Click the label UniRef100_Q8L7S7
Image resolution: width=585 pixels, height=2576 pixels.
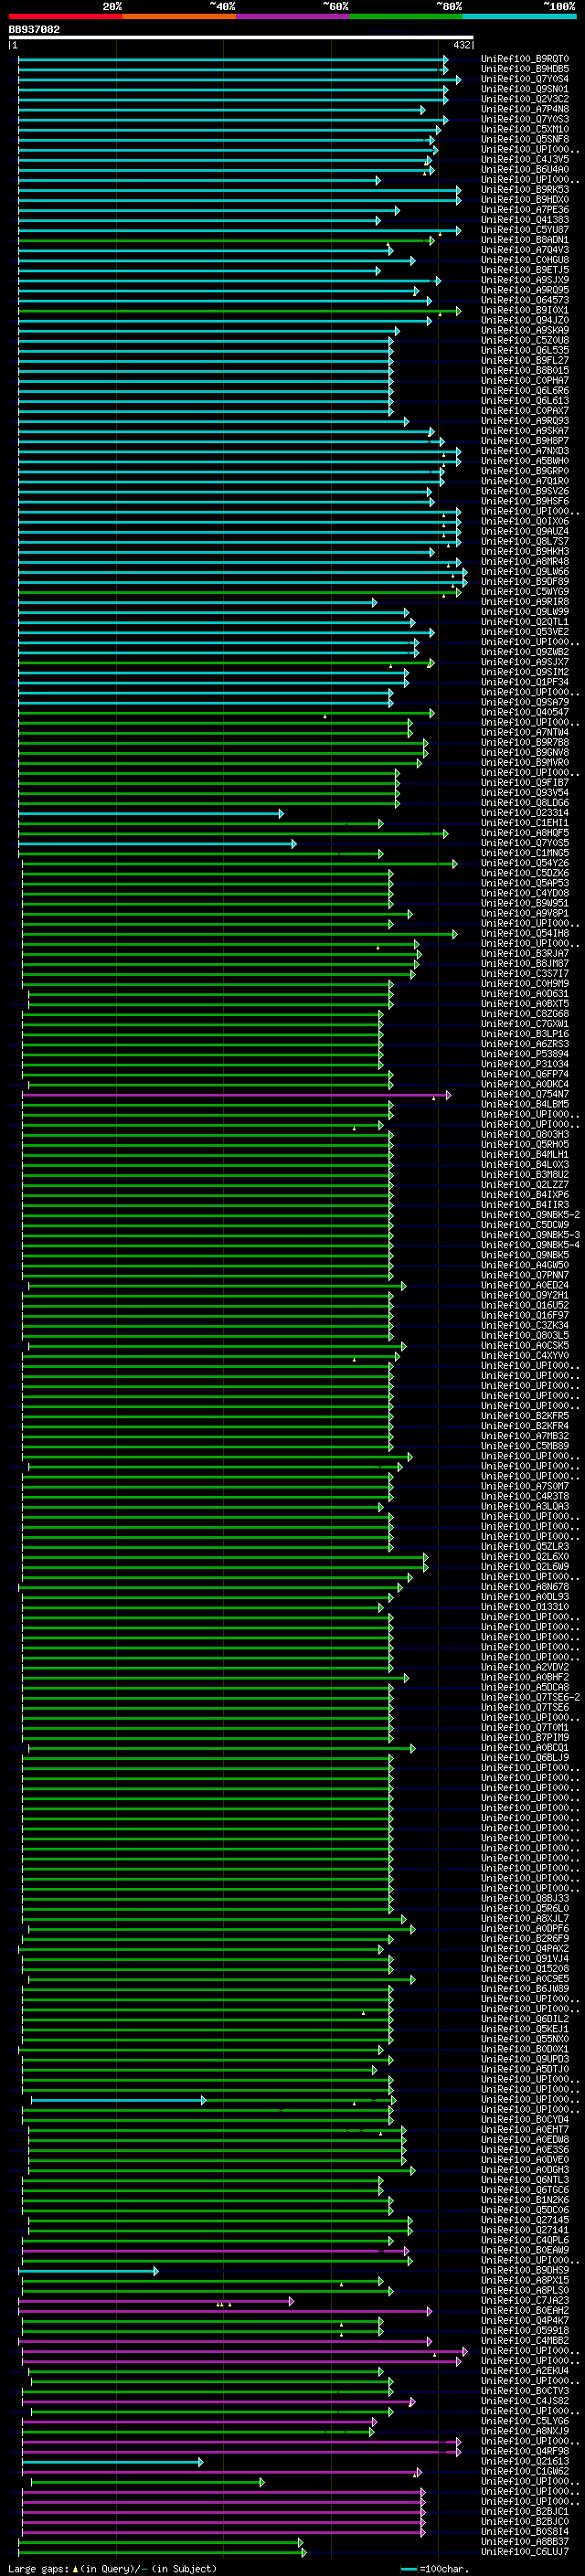coord(525,541)
